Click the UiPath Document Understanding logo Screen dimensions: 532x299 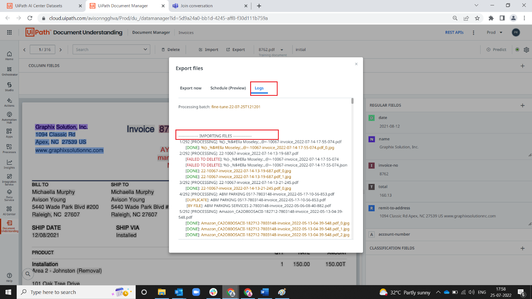(x=74, y=32)
